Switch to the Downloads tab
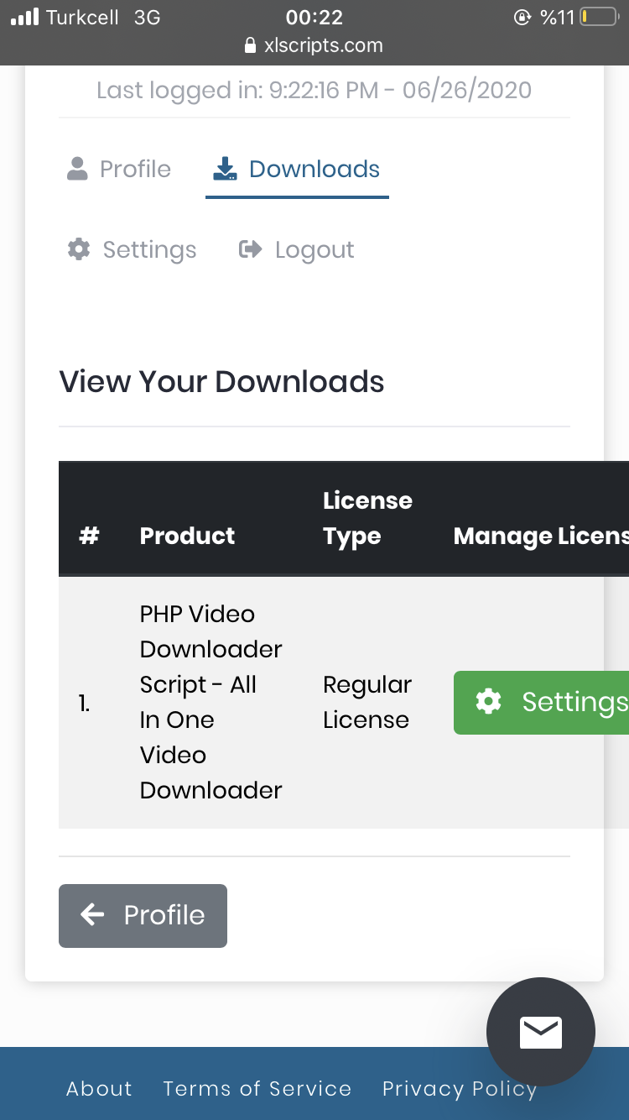 [x=297, y=169]
